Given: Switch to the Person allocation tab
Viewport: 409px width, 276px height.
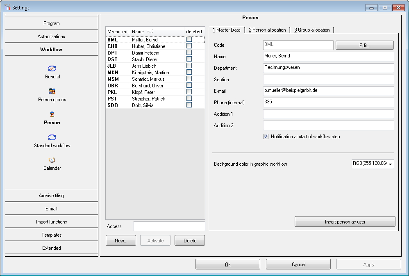Looking at the screenshot, I should [267, 30].
